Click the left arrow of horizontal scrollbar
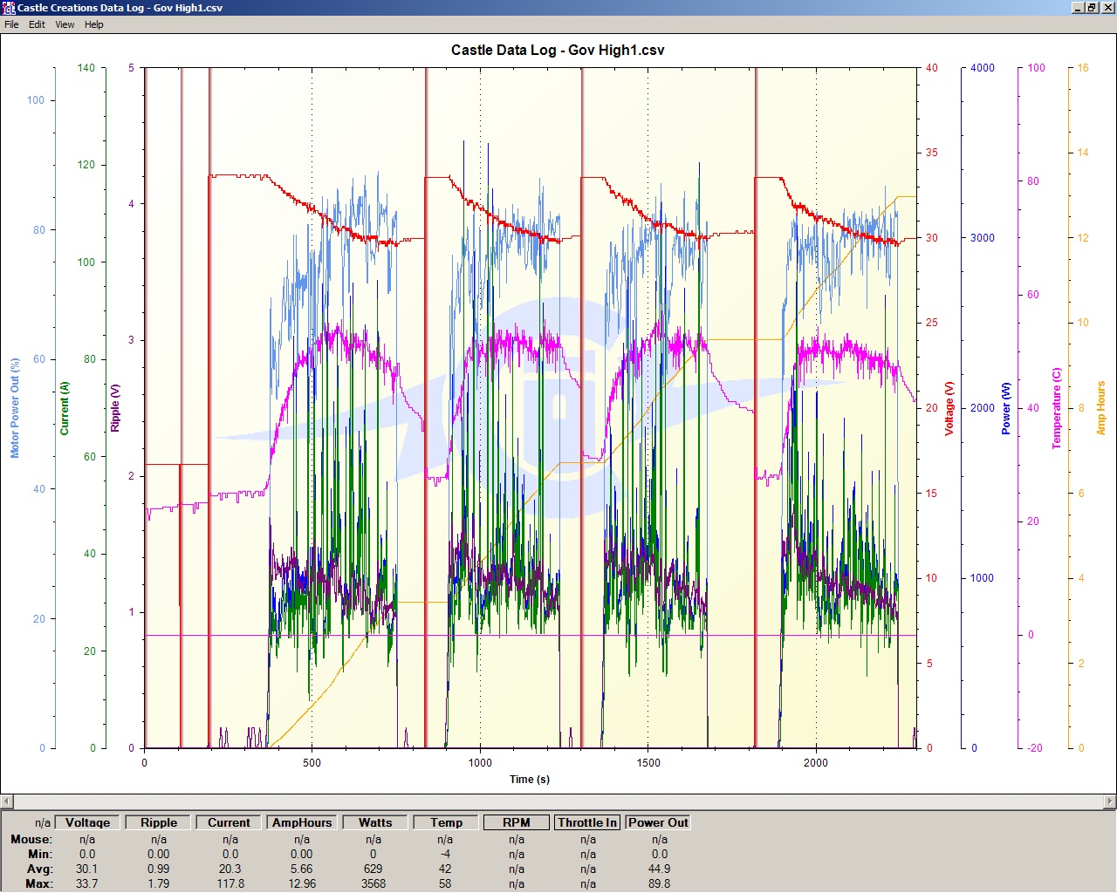Image resolution: width=1117 pixels, height=893 pixels. point(6,801)
